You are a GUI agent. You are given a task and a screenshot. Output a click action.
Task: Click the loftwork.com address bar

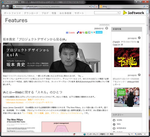[51, 7]
